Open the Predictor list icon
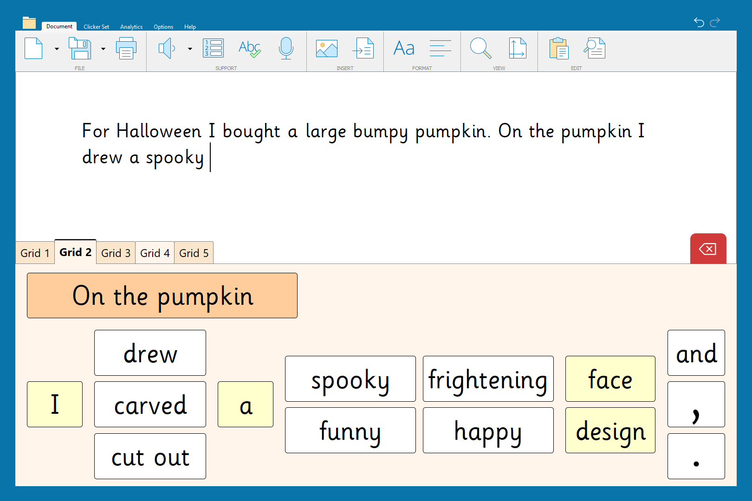This screenshot has width=752, height=501. [x=214, y=48]
